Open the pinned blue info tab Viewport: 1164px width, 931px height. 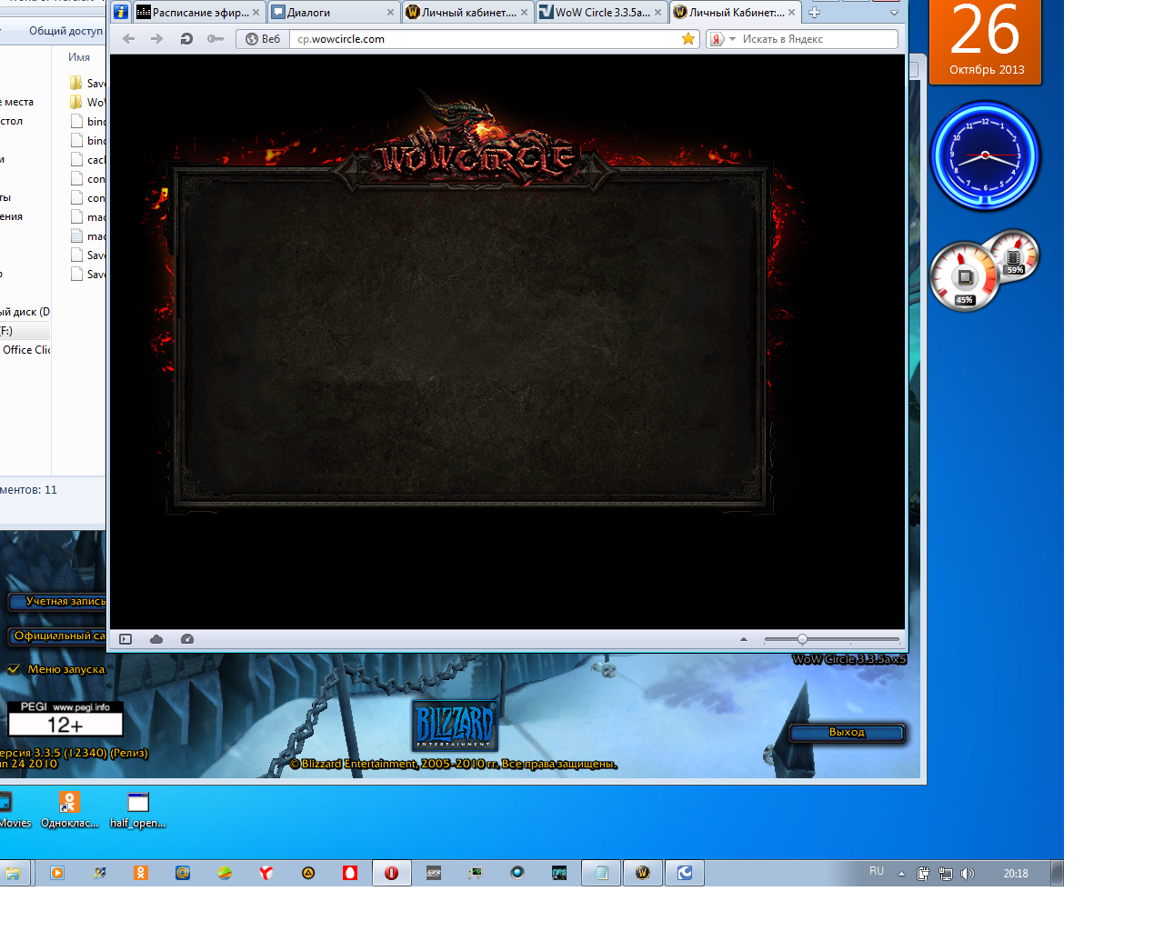(120, 13)
